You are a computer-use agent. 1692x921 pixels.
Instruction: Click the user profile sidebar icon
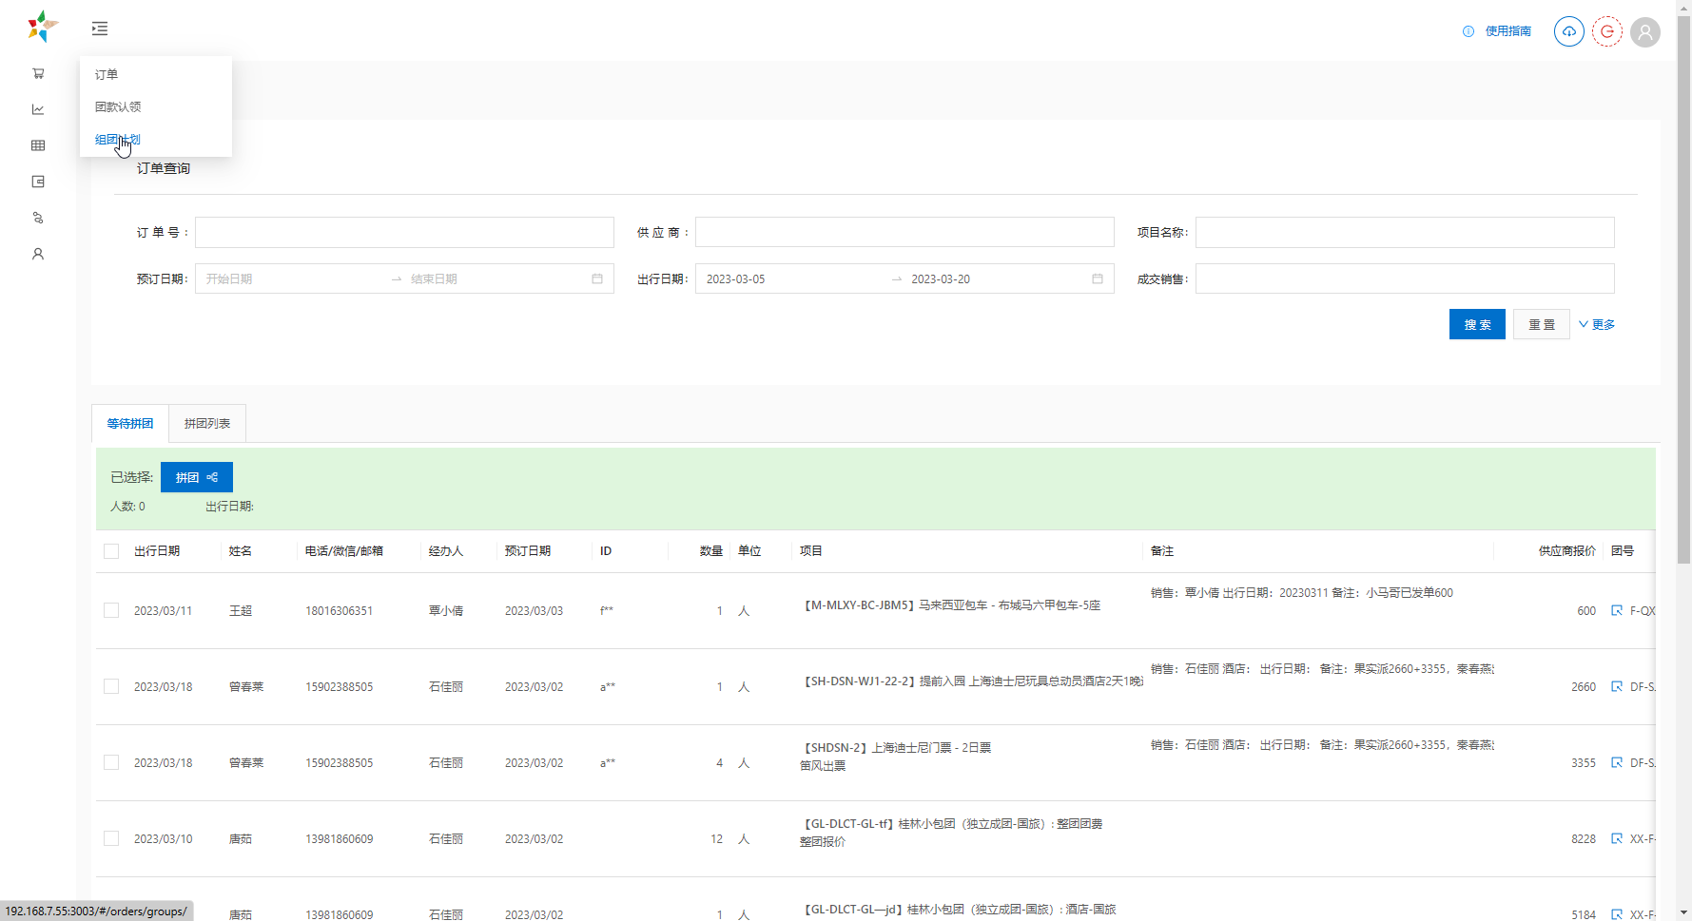point(38,254)
